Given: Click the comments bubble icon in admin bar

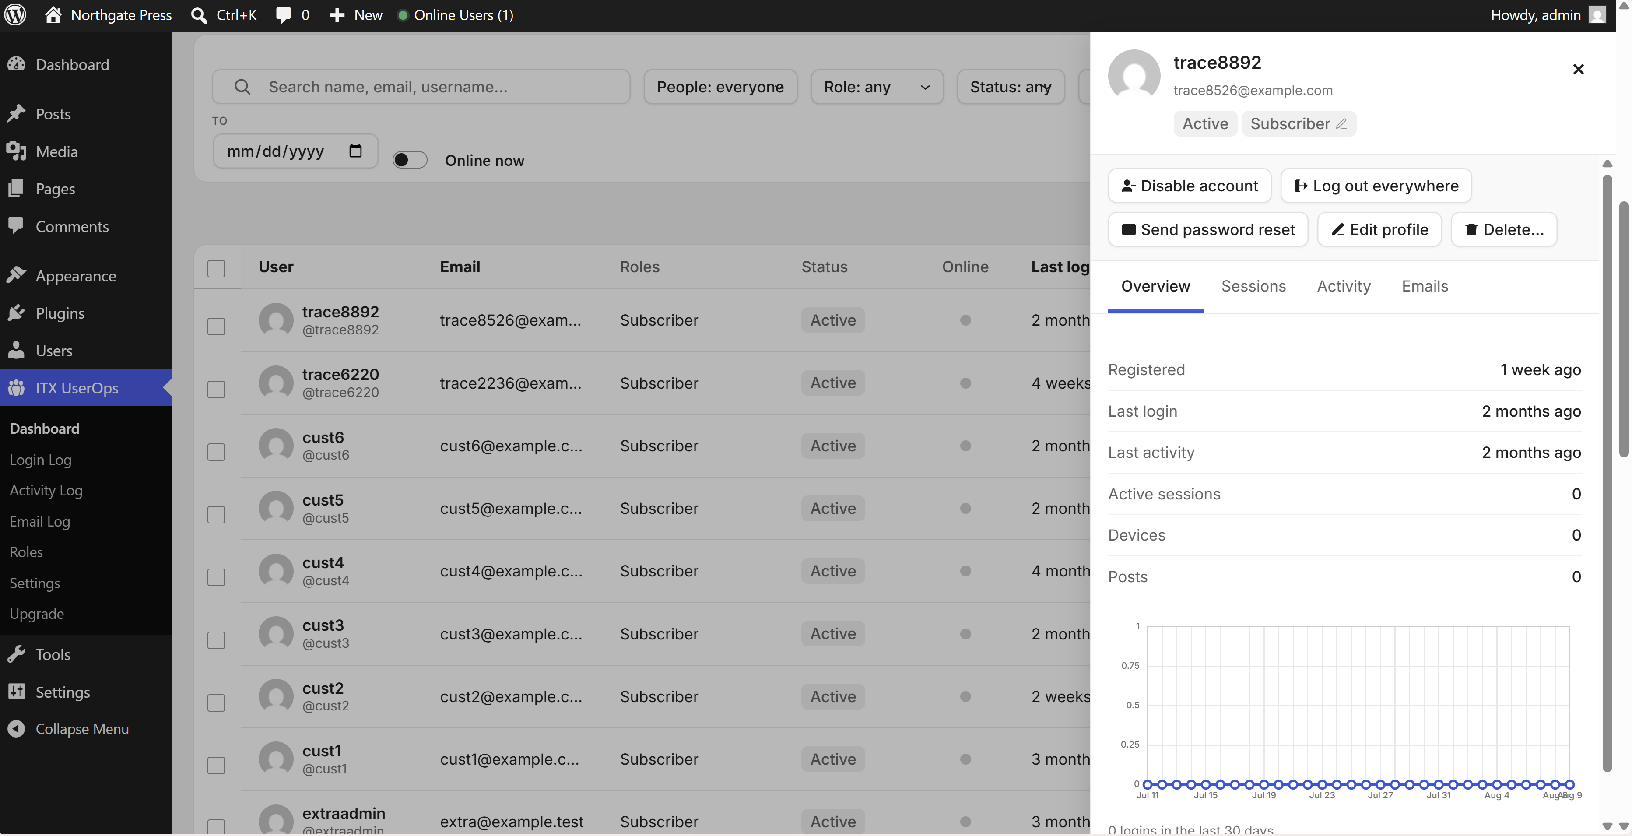Looking at the screenshot, I should pyautogui.click(x=284, y=15).
